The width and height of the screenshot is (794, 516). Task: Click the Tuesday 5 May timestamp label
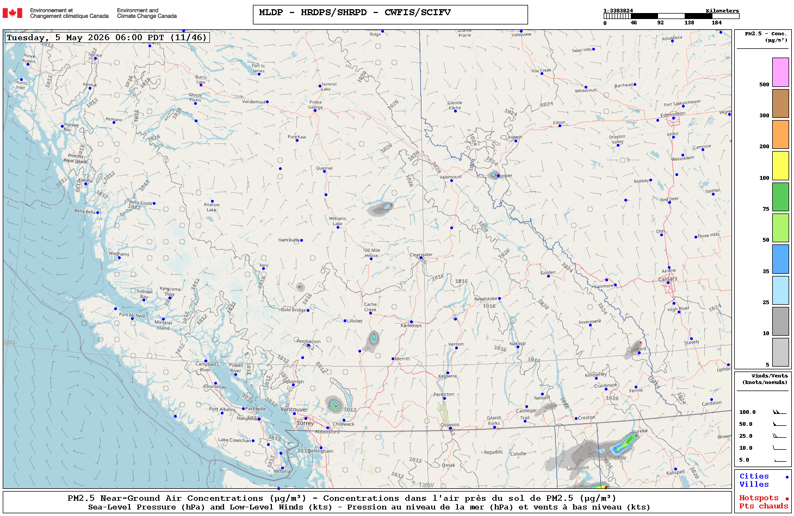pyautogui.click(x=107, y=37)
